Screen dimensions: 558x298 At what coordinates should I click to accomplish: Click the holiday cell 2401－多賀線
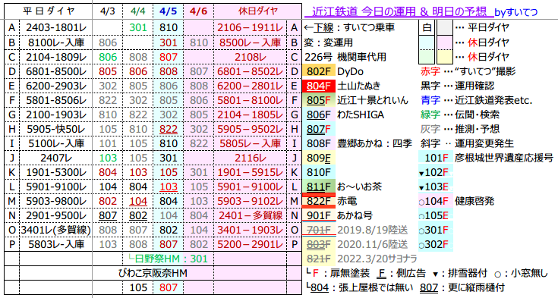tap(251, 216)
